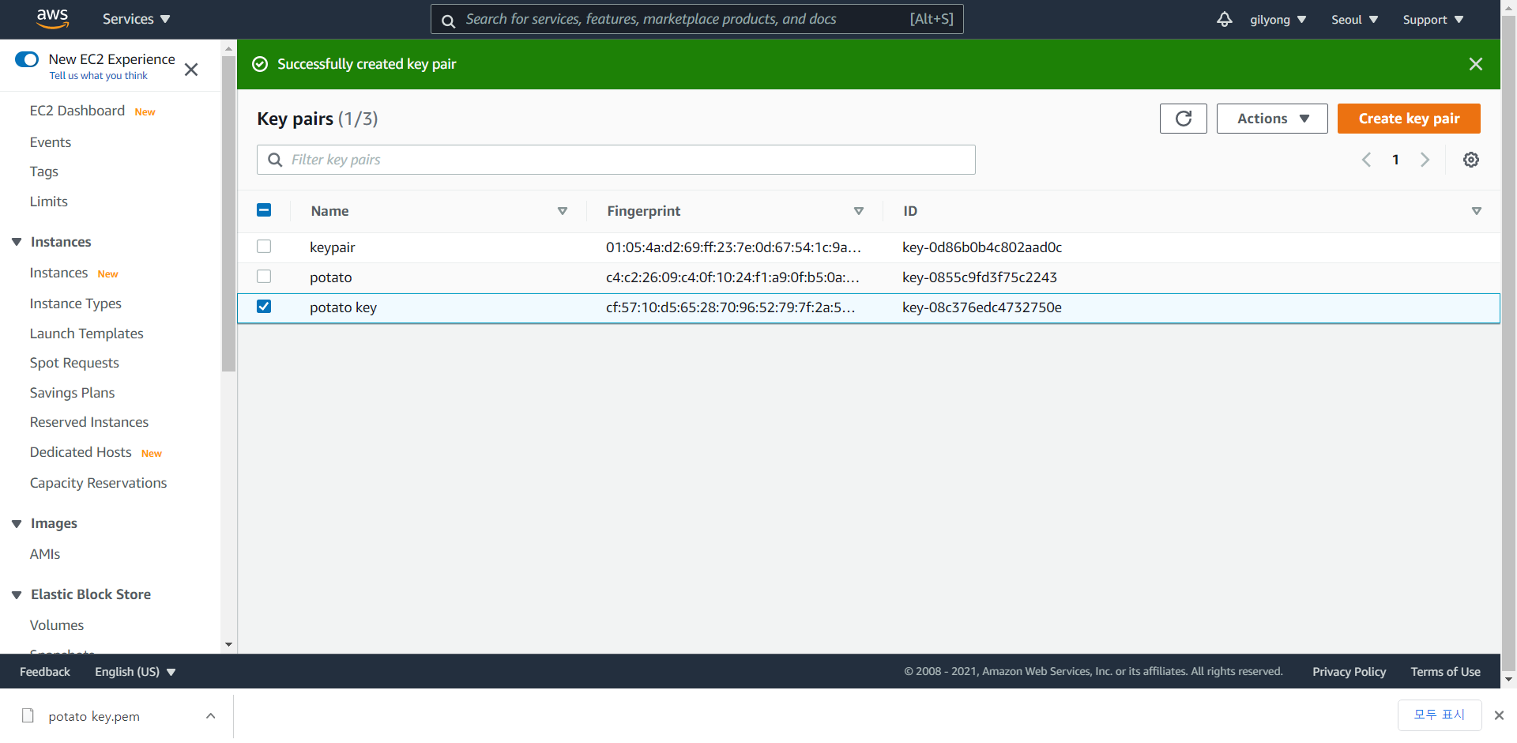Viewport: 1517px width, 743px height.
Task: Open Instances New link in sidebar
Action: tap(59, 273)
